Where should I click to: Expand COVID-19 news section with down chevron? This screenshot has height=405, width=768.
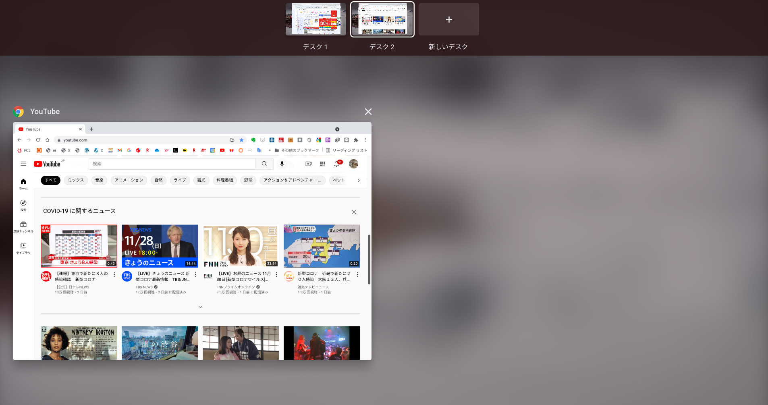point(200,307)
